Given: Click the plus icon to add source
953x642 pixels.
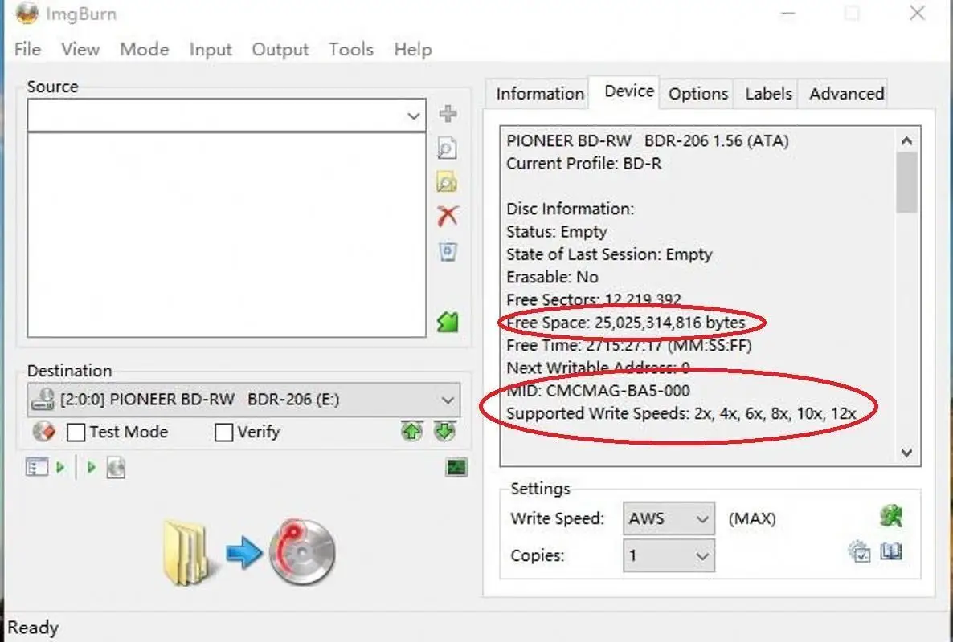Looking at the screenshot, I should click(x=448, y=113).
